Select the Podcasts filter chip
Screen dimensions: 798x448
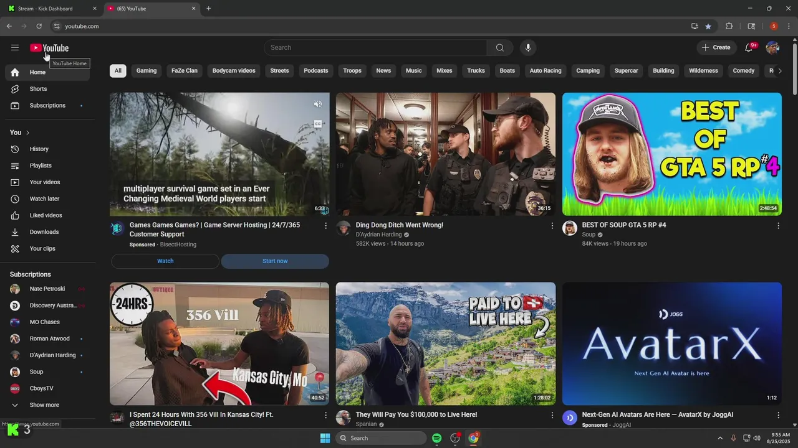pyautogui.click(x=316, y=71)
